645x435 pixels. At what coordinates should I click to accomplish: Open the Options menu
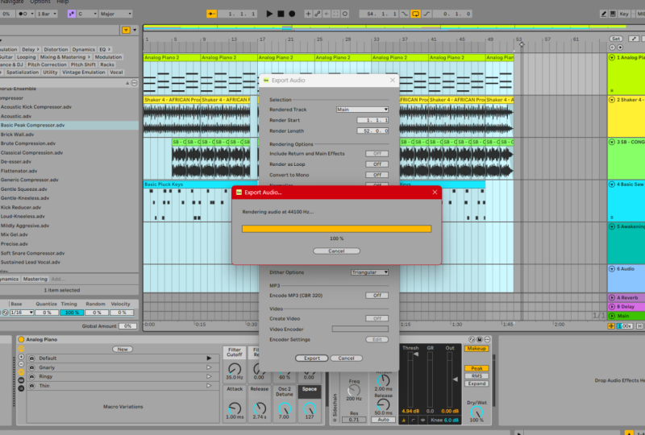tap(40, 2)
